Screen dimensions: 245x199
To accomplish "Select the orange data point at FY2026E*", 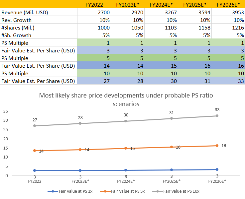I will pyautogui.click(x=217, y=146).
